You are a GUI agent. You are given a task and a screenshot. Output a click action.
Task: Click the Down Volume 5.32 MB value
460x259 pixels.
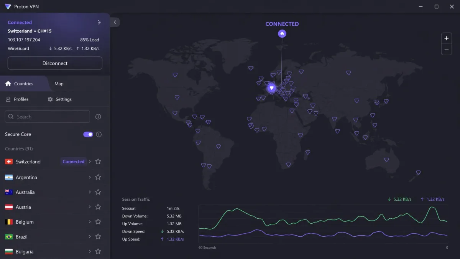point(174,216)
